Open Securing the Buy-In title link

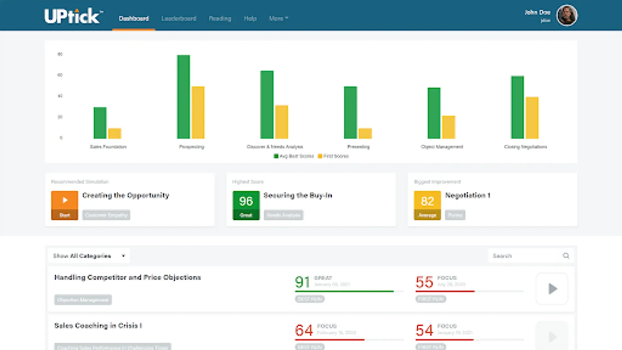[x=298, y=195]
